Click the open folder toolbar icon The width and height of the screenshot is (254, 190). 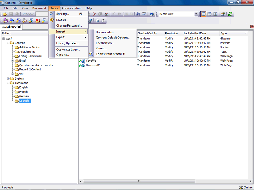pos(5,14)
